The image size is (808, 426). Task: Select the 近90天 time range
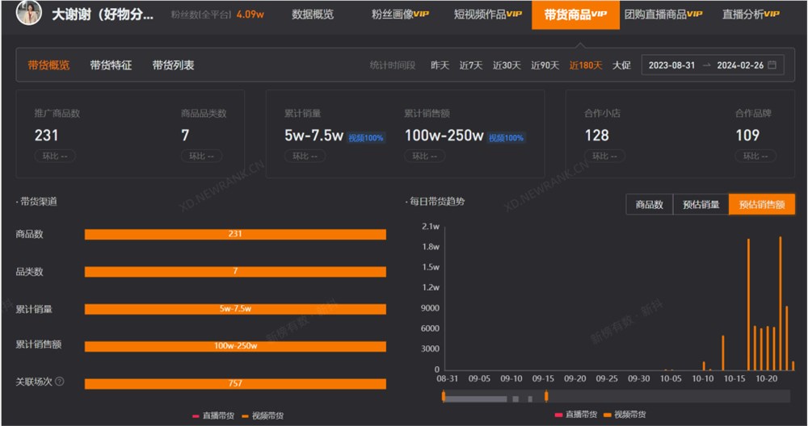[545, 65]
